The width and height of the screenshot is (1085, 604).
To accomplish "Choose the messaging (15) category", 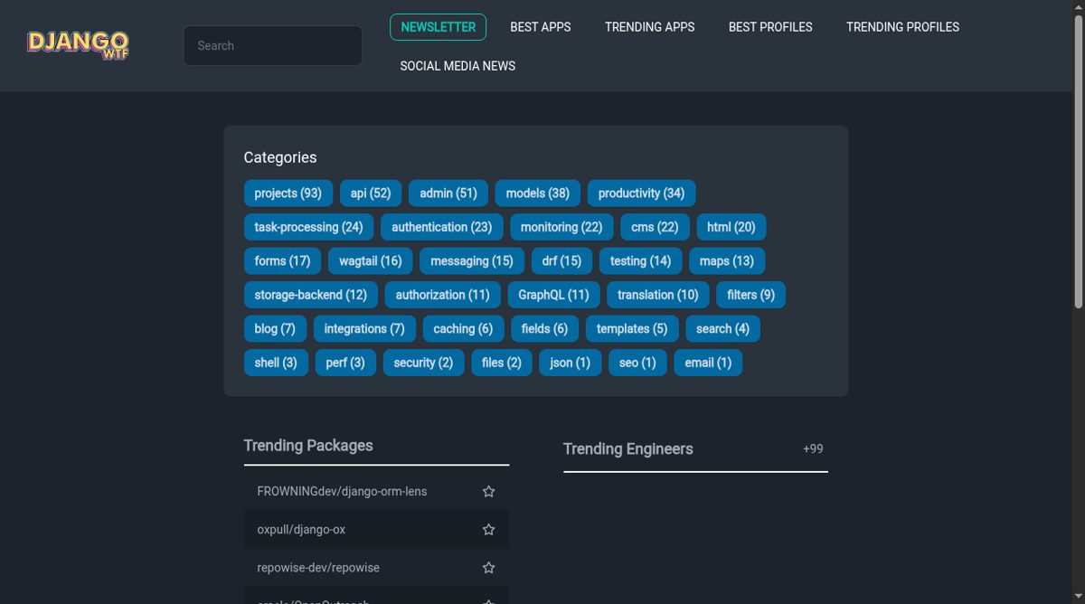I will coord(471,261).
